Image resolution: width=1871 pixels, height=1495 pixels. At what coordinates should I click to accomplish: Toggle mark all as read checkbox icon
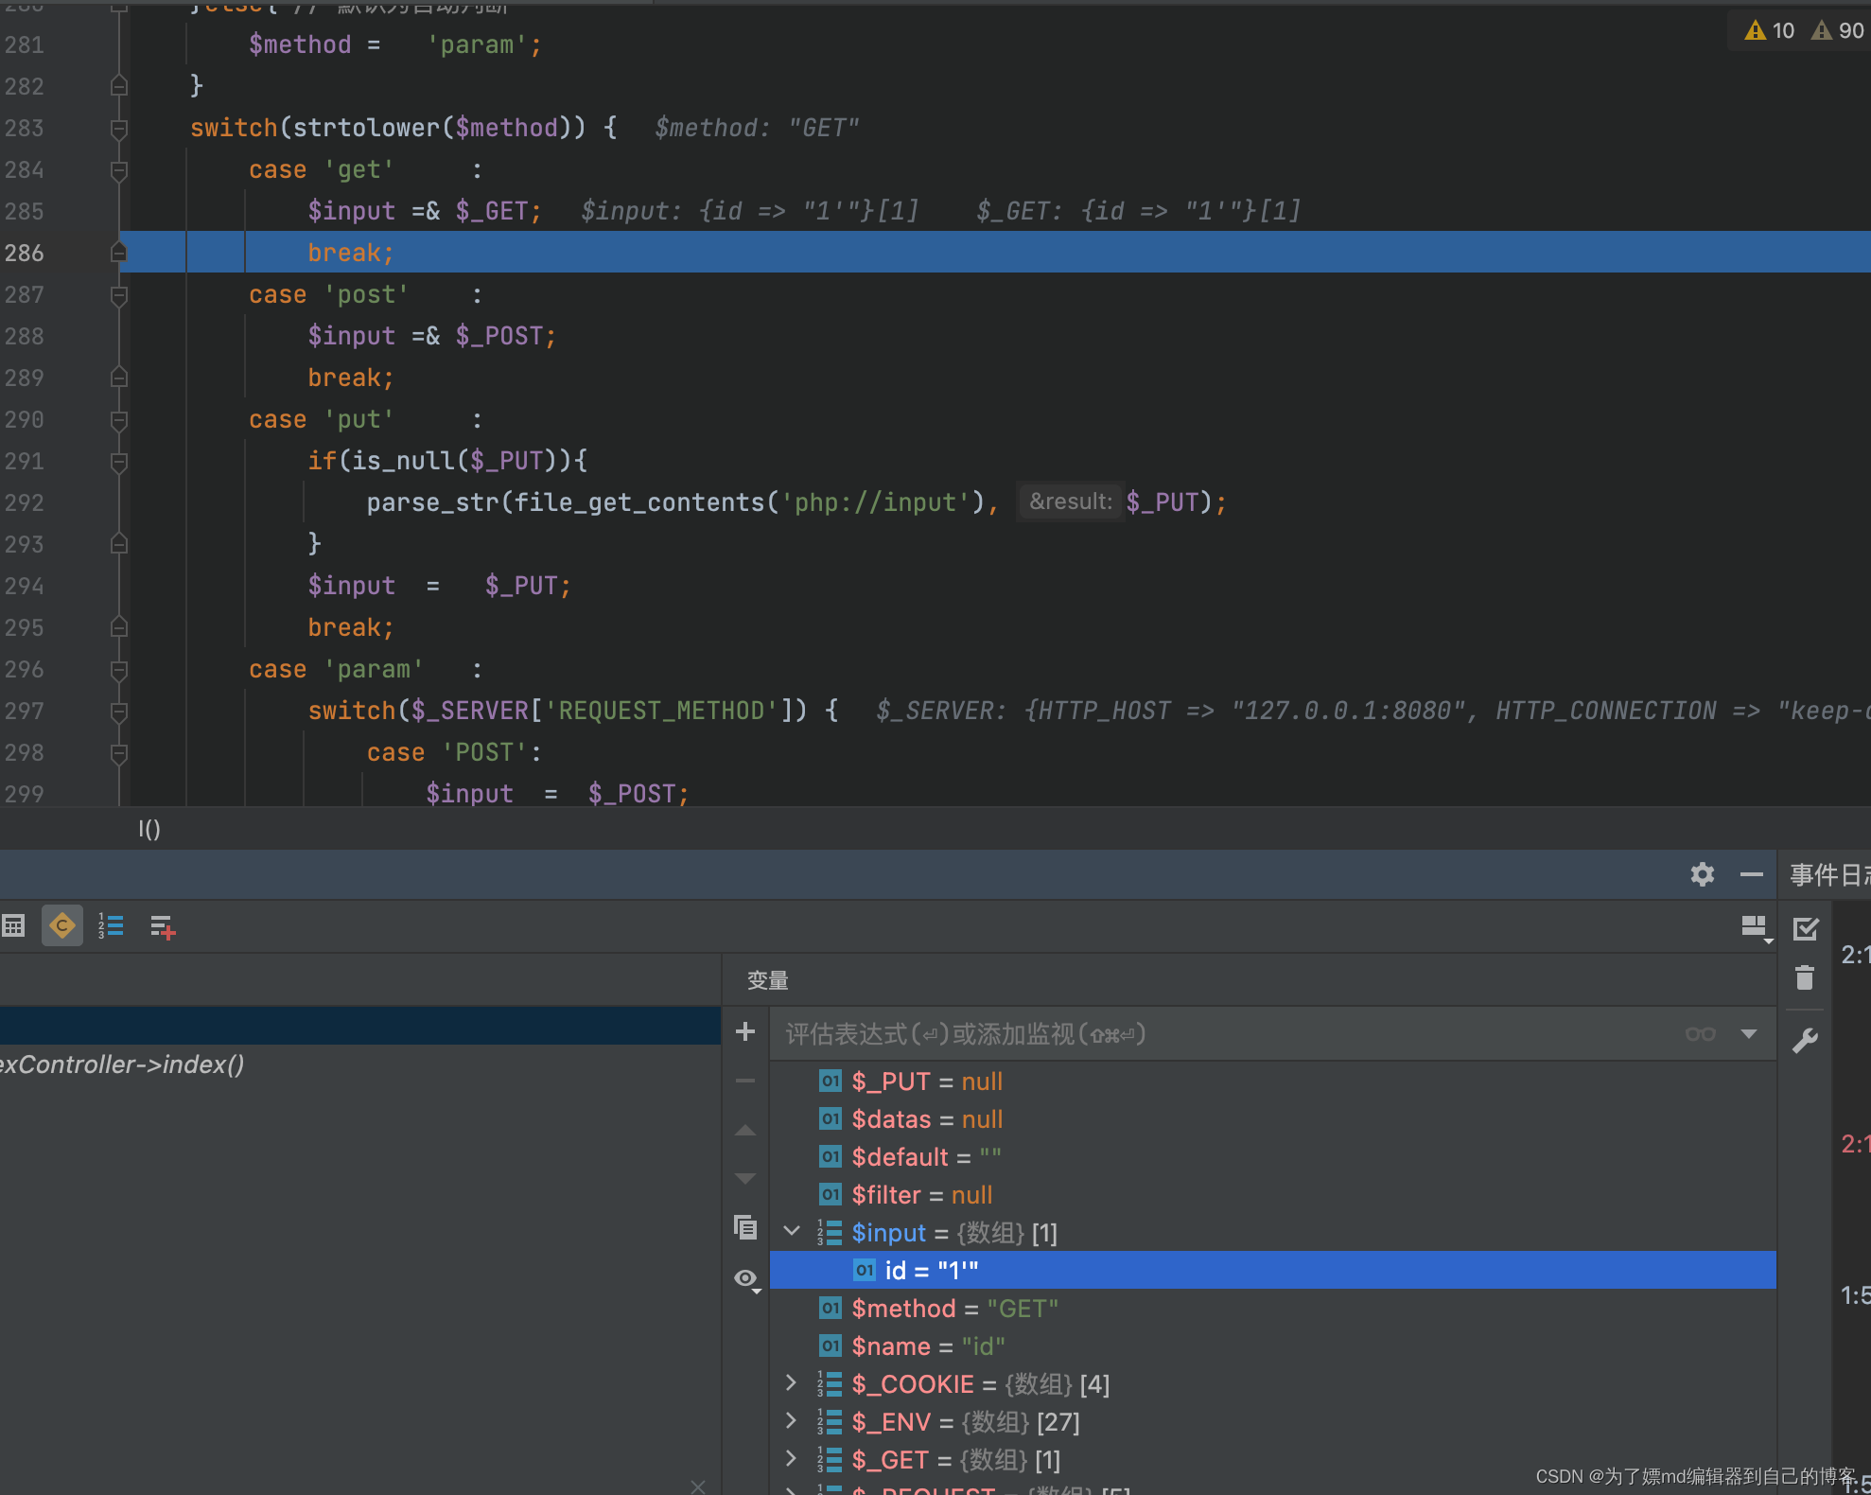(1805, 928)
